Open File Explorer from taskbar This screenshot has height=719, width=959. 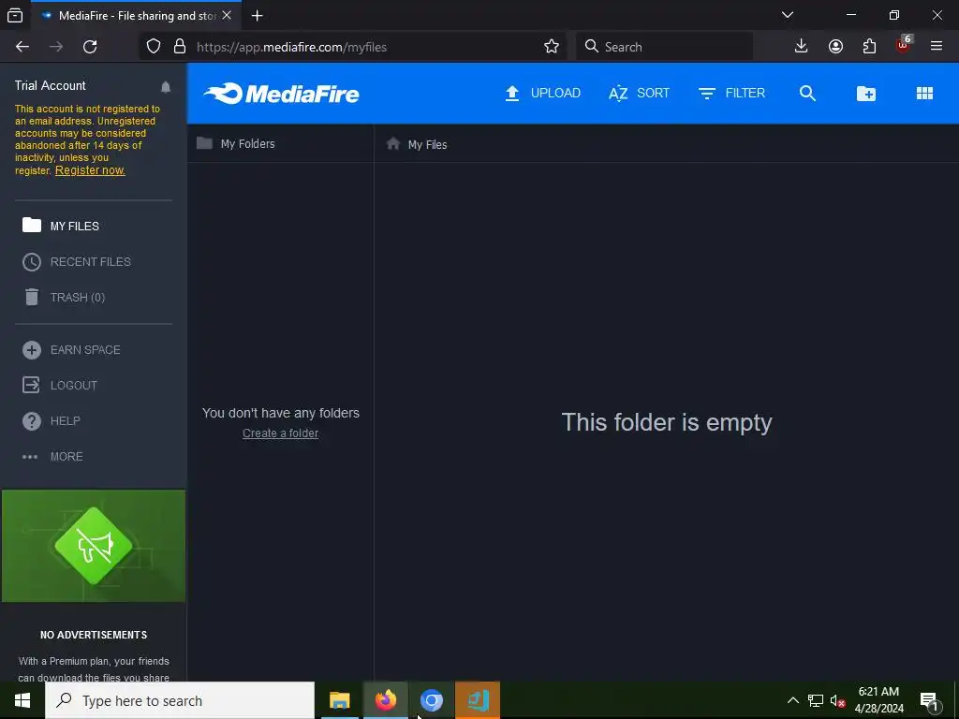[x=339, y=700]
